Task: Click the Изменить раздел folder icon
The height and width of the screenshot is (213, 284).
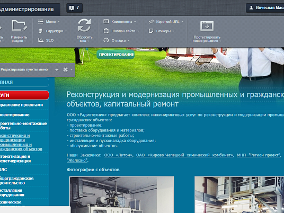Action: click(19, 26)
